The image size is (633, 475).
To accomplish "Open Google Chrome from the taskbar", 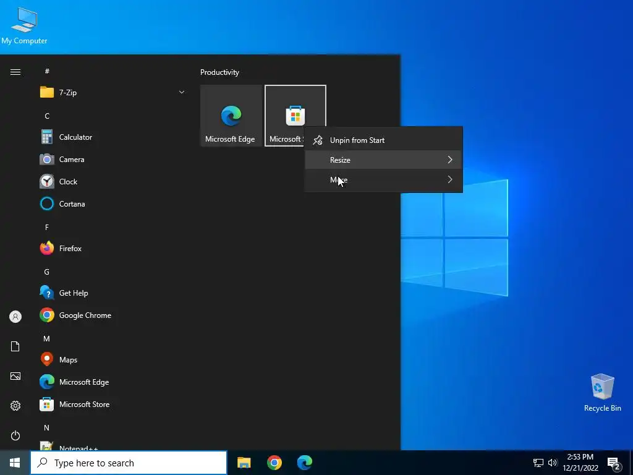I will coord(274,463).
